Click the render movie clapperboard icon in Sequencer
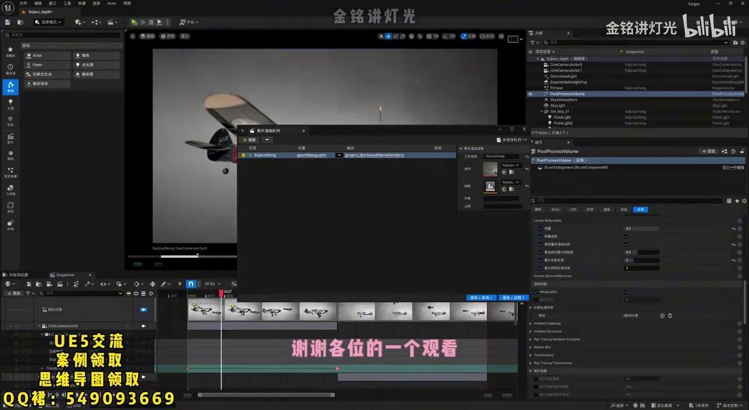Image resolution: width=749 pixels, height=410 pixels. point(60,283)
